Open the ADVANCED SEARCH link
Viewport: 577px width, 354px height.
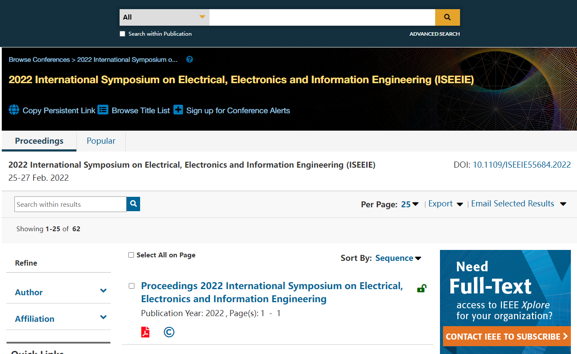(x=434, y=34)
